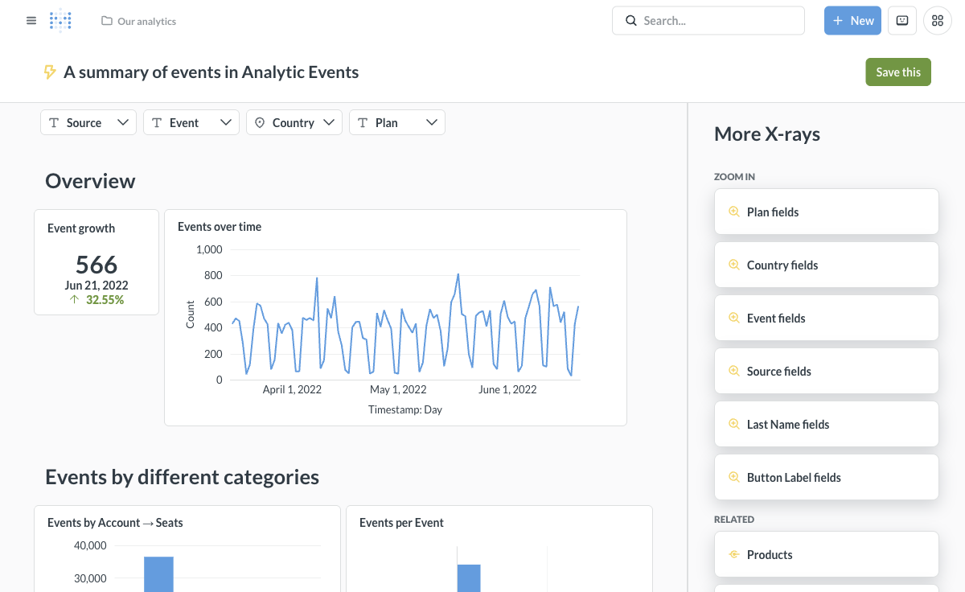Zoom in on Last Name fields
Viewport: 965px width, 592px height.
(x=827, y=424)
